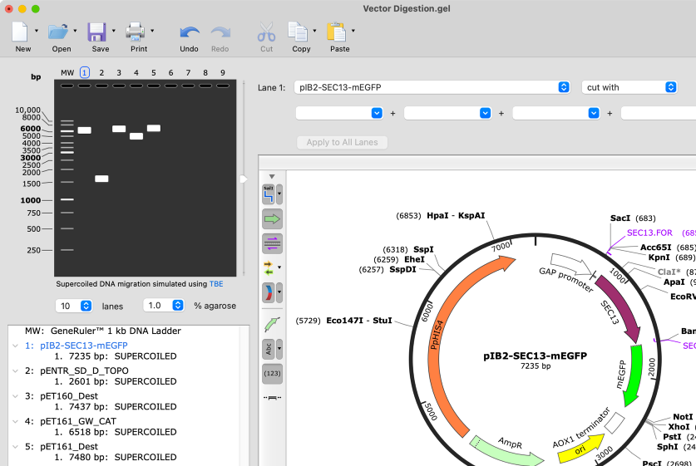The image size is (696, 466).
Task: Click the green curved feature arrow icon
Action: [x=272, y=324]
